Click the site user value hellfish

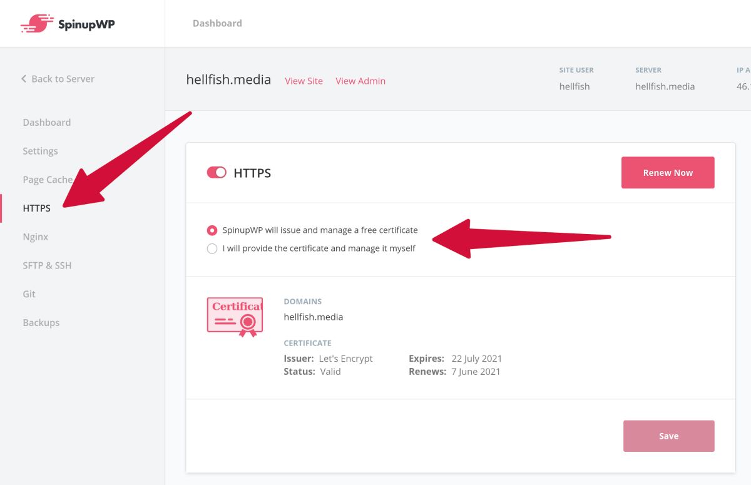[x=575, y=86]
